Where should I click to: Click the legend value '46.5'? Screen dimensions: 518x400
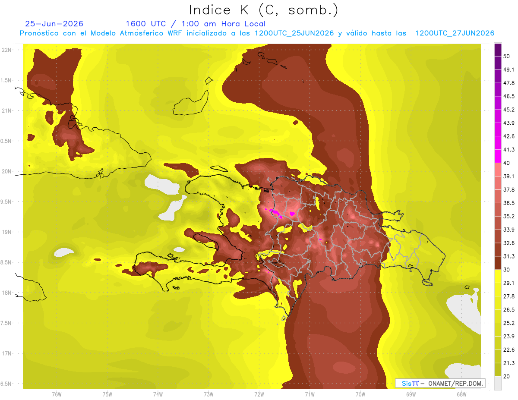point(509,96)
